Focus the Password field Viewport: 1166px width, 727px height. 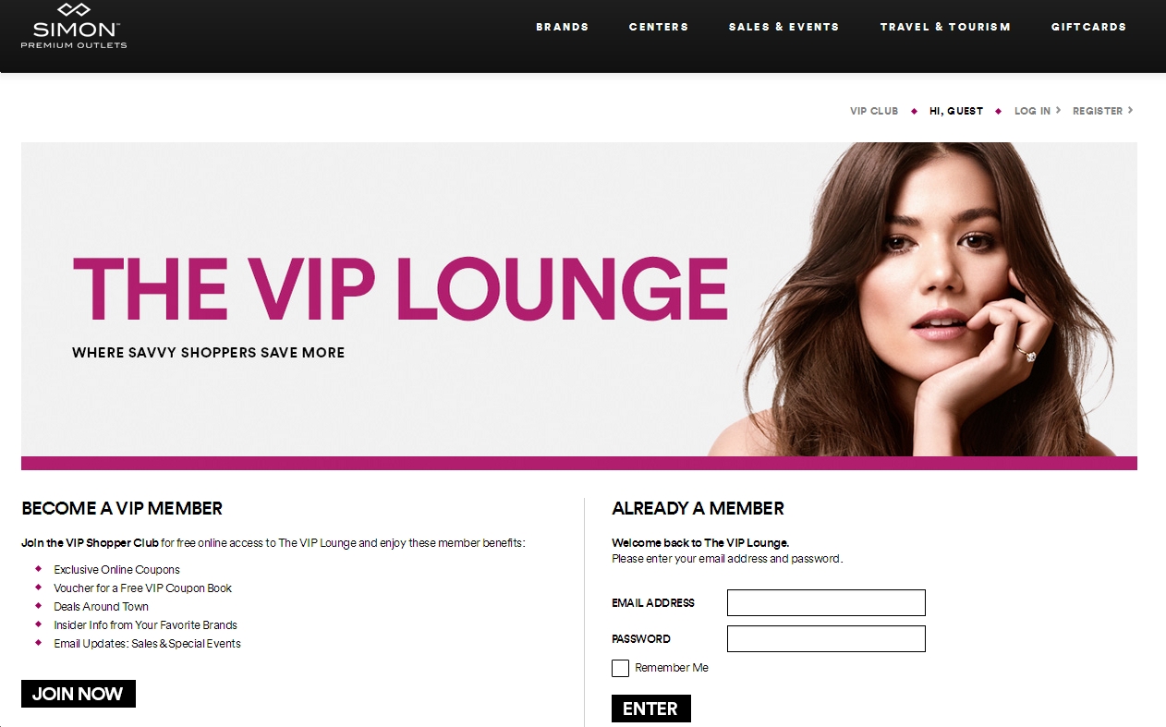click(x=826, y=639)
